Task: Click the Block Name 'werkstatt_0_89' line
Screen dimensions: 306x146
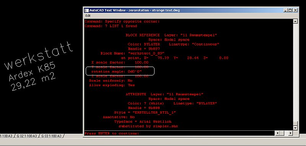Action: point(132,53)
